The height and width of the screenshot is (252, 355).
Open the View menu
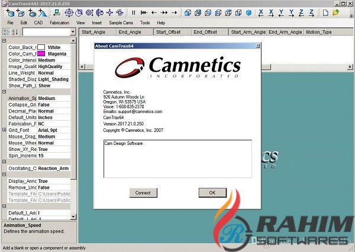point(80,22)
